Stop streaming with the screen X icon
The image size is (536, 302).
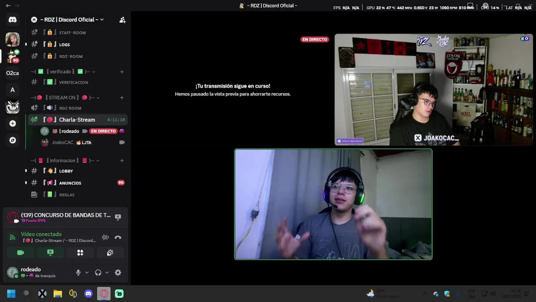point(118,217)
